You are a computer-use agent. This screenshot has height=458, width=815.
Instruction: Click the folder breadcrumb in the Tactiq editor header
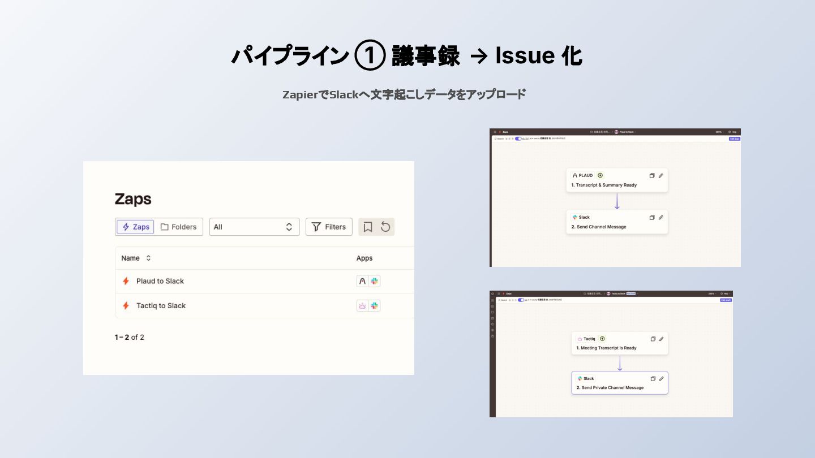coord(593,293)
